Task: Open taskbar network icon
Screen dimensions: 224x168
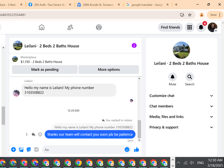Action: pos(185,163)
